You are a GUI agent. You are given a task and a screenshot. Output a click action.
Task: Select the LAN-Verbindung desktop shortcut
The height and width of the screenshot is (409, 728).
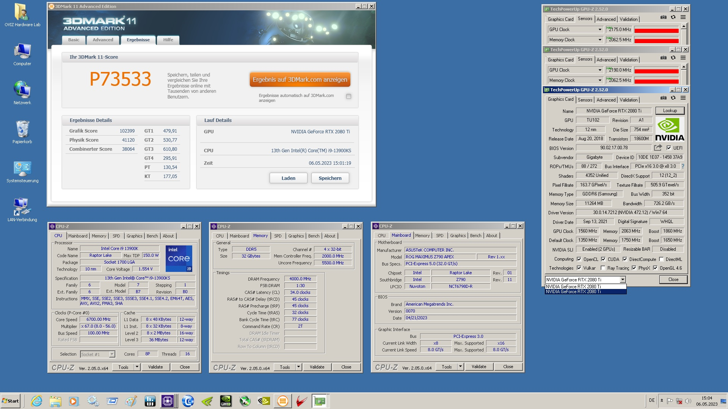coord(22,210)
